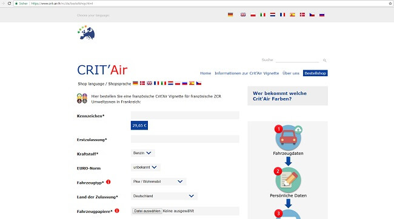
Task: Click the browser address bar URL
Action: (x=62, y=4)
